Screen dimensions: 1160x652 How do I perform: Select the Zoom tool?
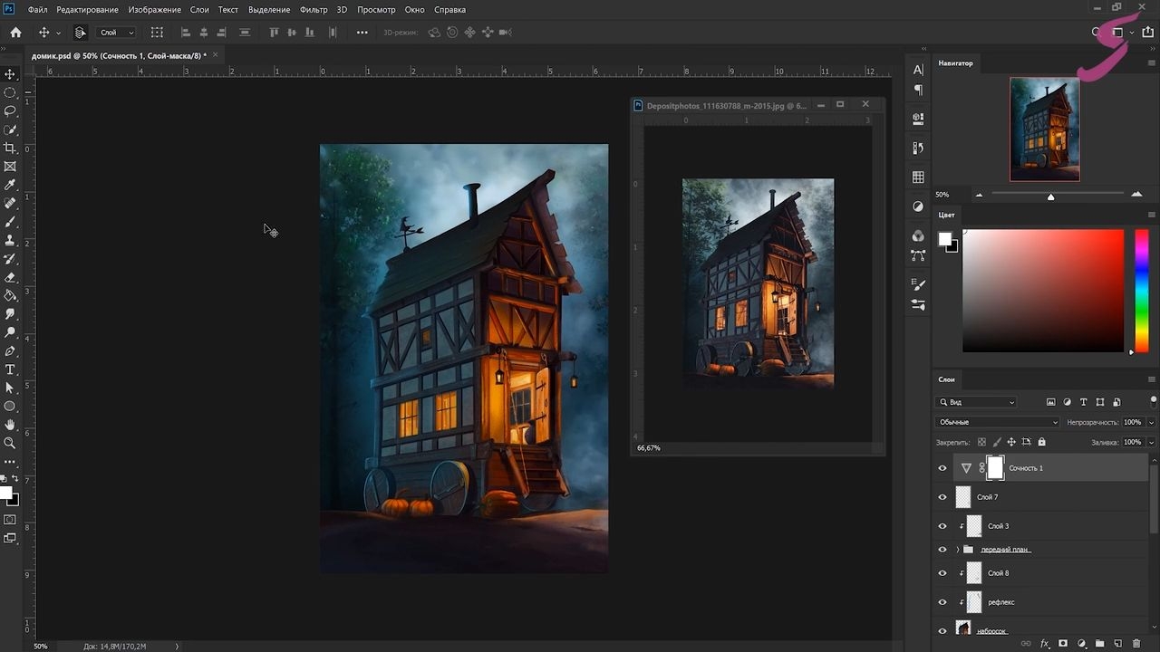coord(10,443)
